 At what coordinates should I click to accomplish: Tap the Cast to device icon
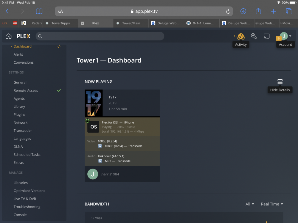coord(266,36)
